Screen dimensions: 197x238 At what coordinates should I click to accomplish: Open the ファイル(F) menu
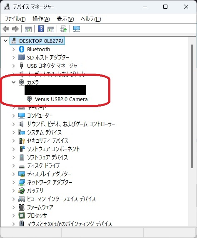[15, 19]
